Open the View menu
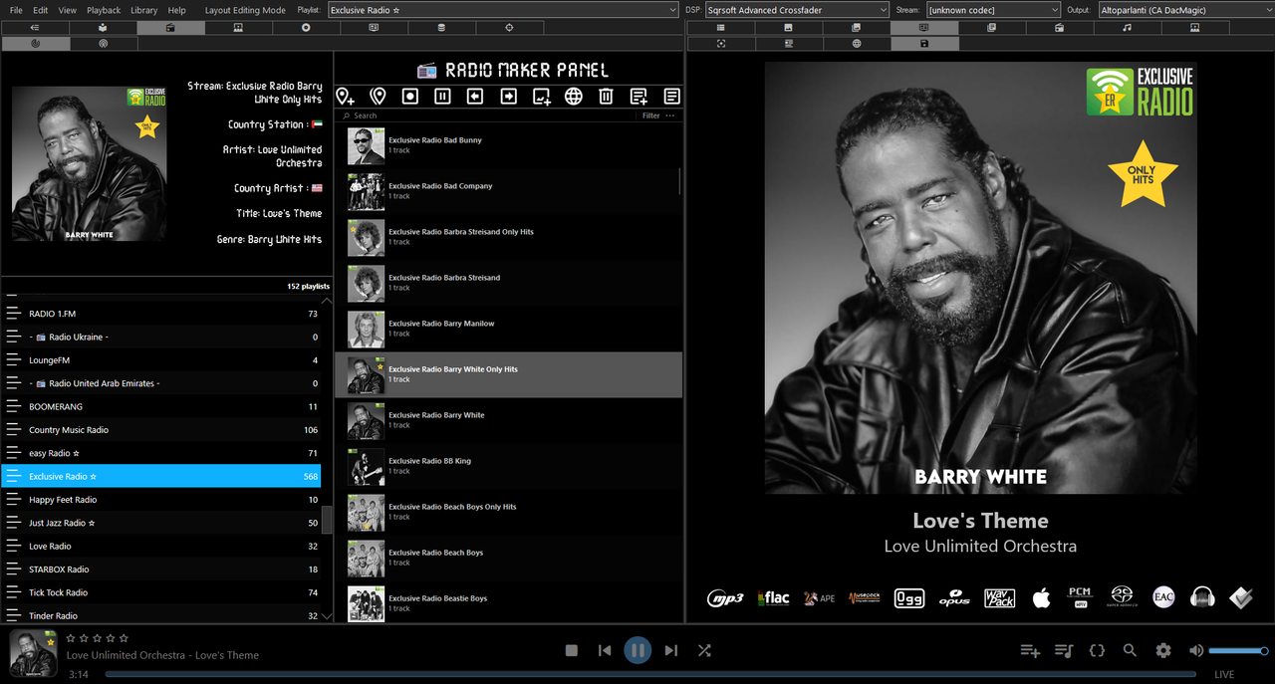This screenshot has width=1275, height=684. click(67, 10)
